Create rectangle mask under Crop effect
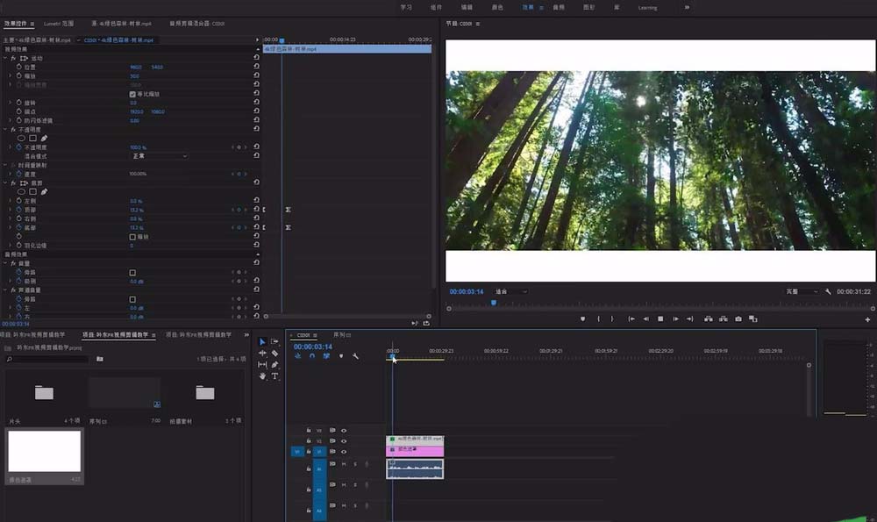Viewport: 877px width, 522px height. click(x=33, y=191)
